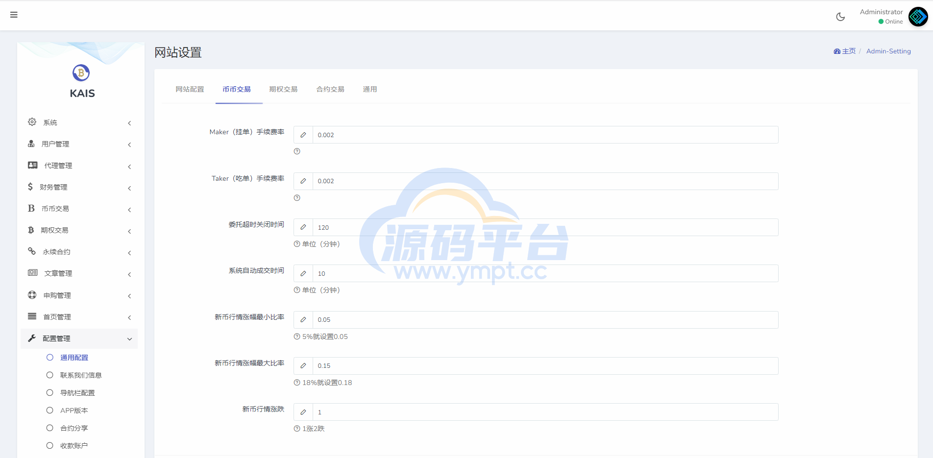Expand the 文章管理 menu chevron

pos(129,274)
